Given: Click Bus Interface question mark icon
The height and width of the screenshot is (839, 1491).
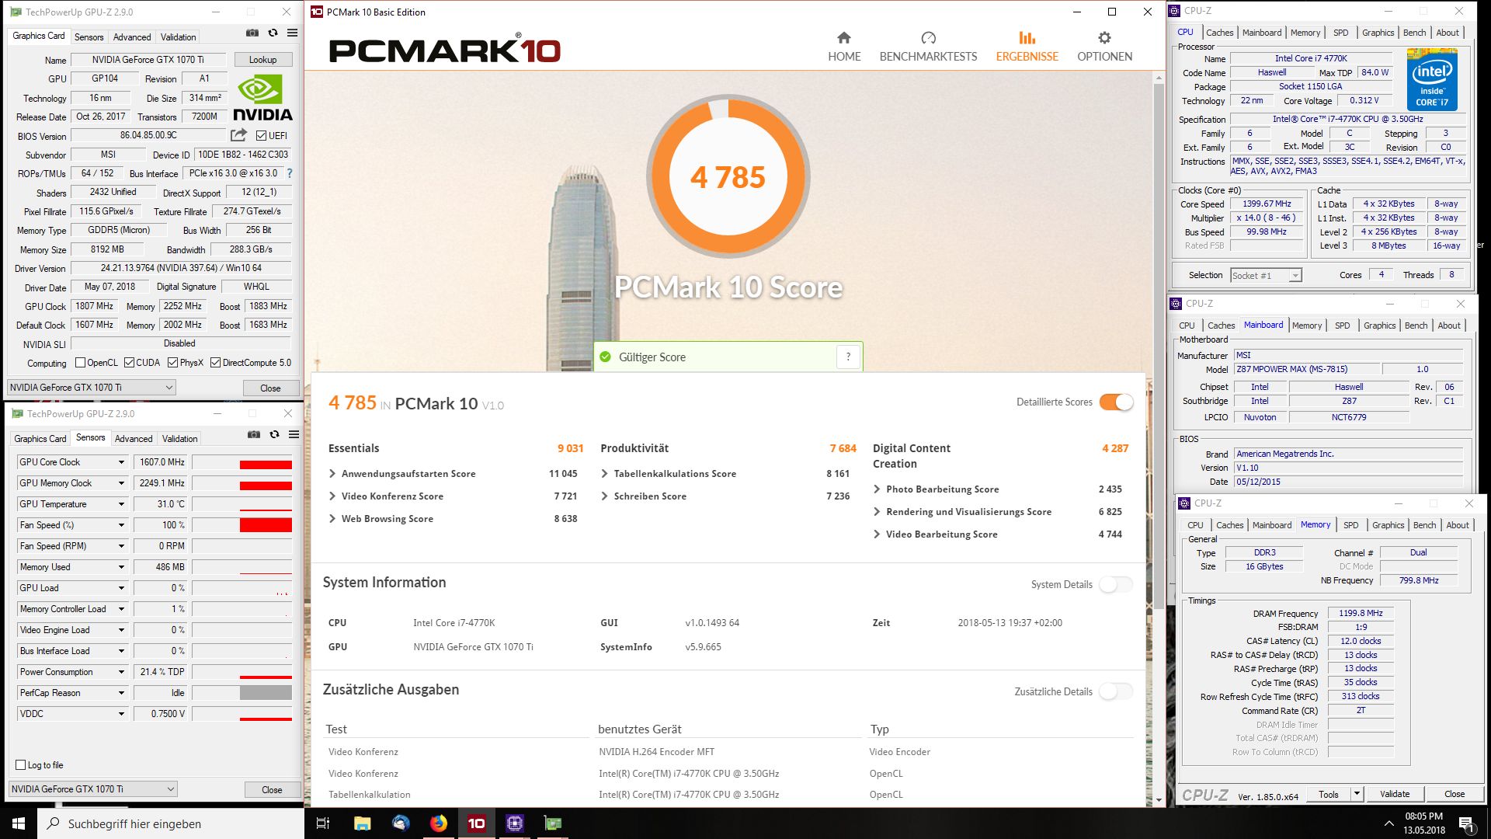Looking at the screenshot, I should coord(290,173).
